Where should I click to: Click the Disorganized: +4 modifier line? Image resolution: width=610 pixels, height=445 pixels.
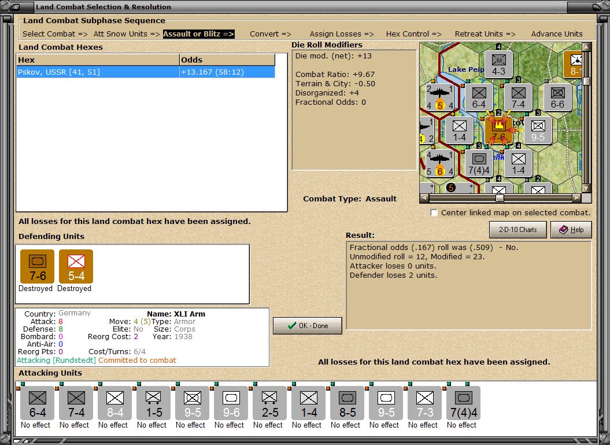(x=327, y=93)
